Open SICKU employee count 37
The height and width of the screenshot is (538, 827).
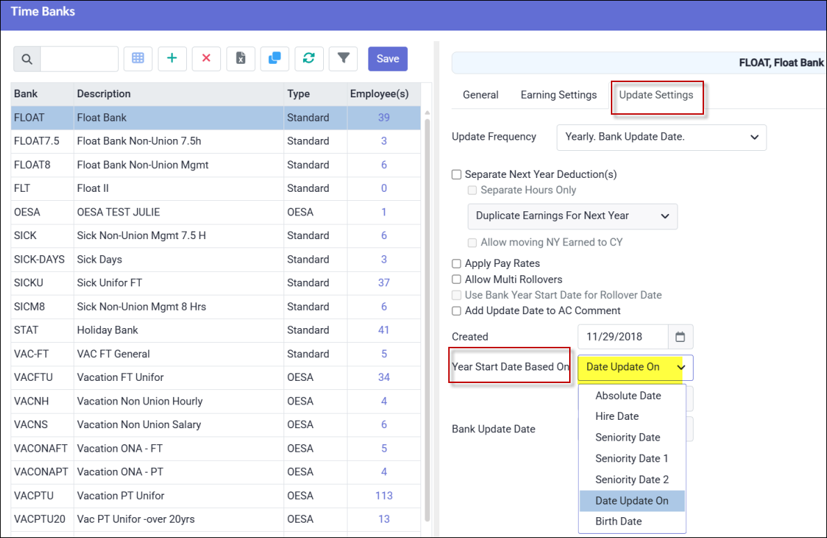384,283
